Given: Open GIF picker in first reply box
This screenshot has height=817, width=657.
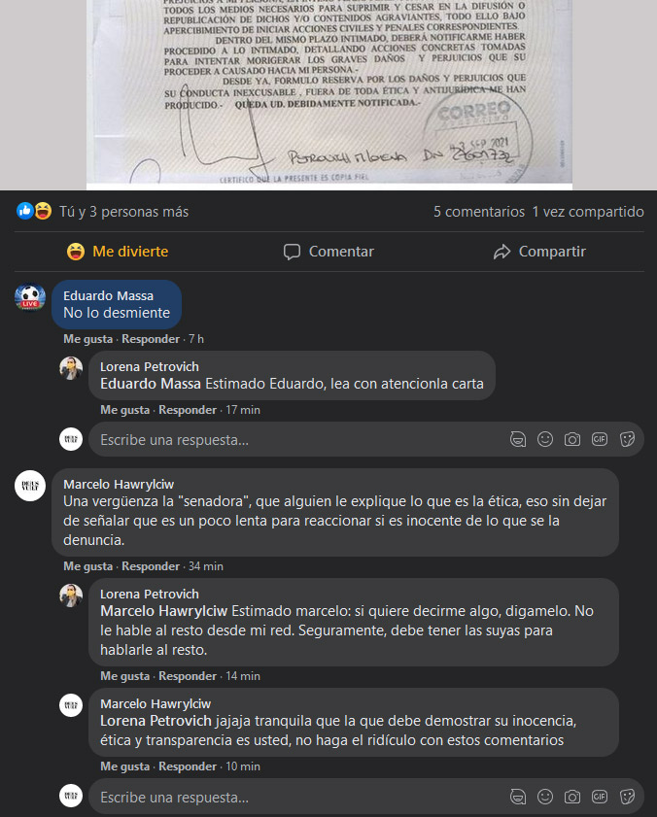Looking at the screenshot, I should (600, 439).
